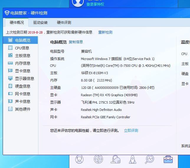
Task: Show 显示器信息 in the sidebar
Action: (20, 79)
